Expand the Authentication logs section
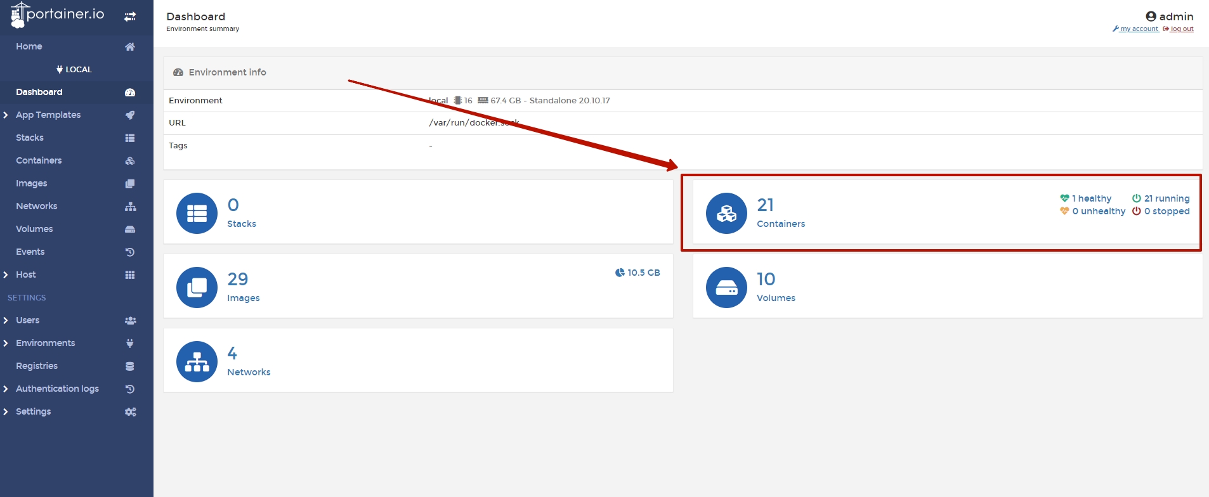 (x=6, y=389)
